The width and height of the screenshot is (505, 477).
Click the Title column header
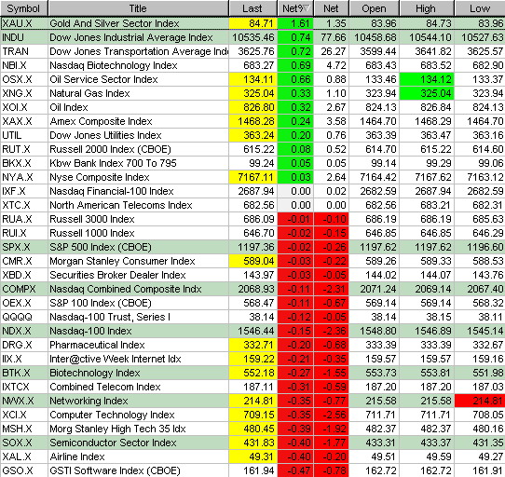pos(138,8)
